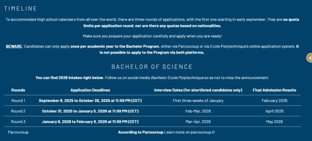Image resolution: width=312 pixels, height=141 pixels.
Task: Click the underlined BEWARE warning text
Action: click(14, 47)
